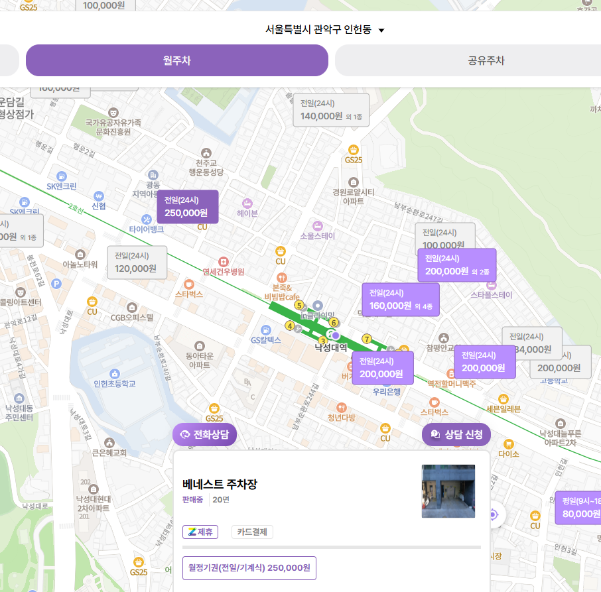Click the 판매중 status text

[x=192, y=500]
